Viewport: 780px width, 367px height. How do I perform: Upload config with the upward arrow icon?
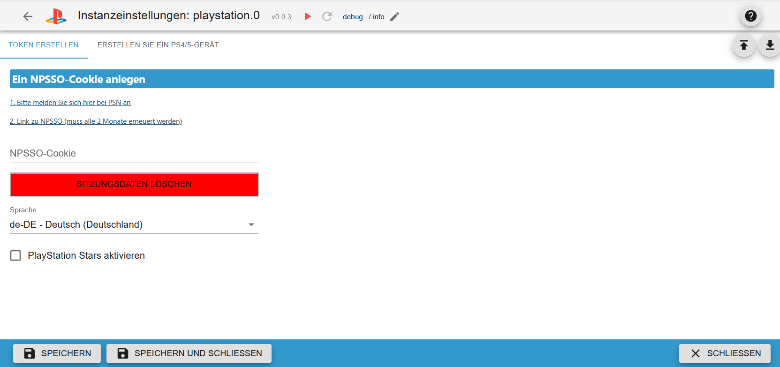744,45
